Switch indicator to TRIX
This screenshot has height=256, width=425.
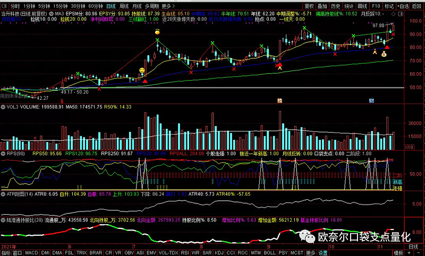tap(82, 253)
